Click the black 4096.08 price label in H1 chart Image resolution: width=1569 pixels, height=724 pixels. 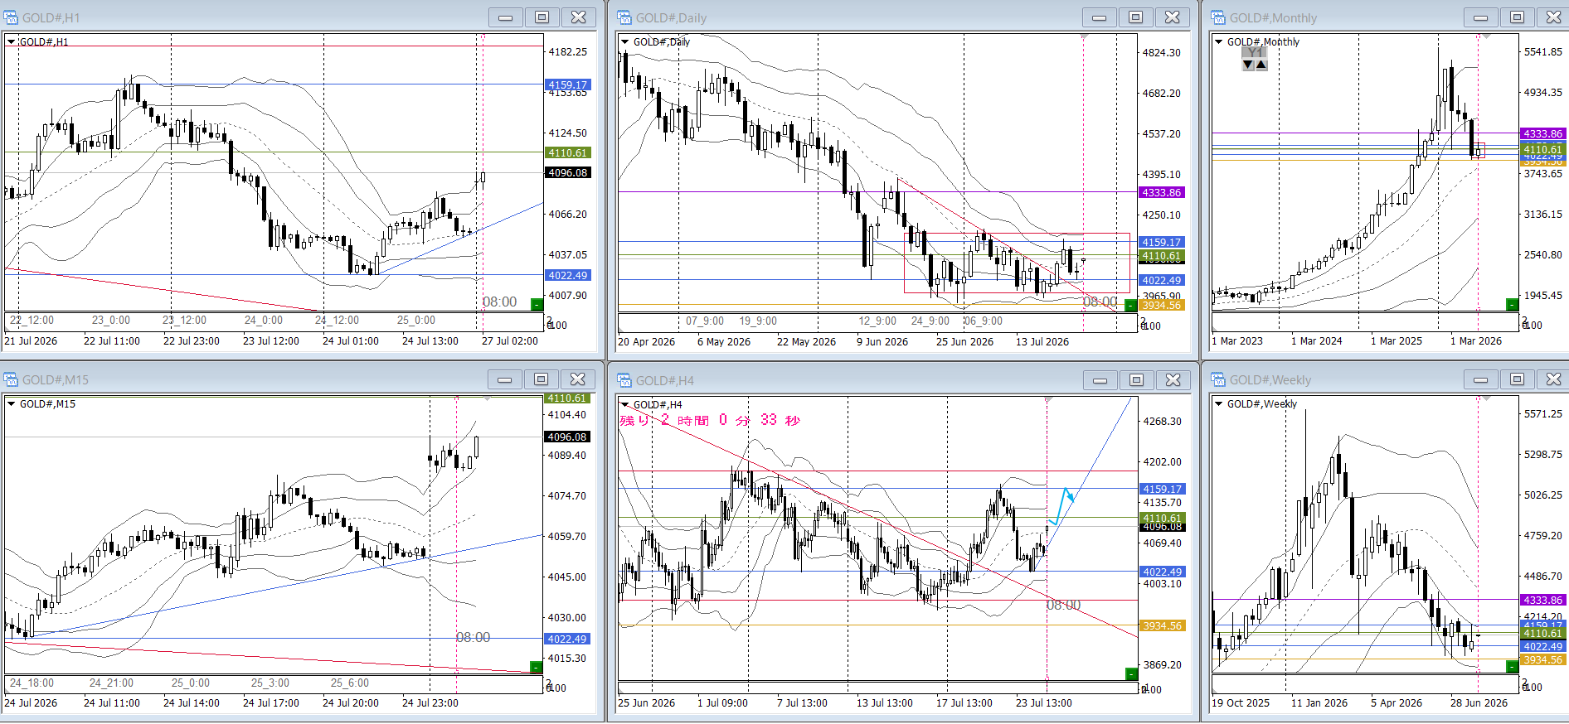coord(567,172)
